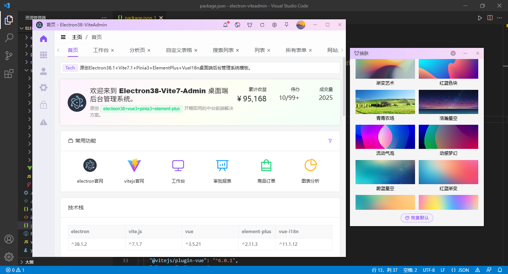The height and width of the screenshot is (274, 508).
Task: Open the electron官网 shortcut icon
Action: [x=90, y=165]
